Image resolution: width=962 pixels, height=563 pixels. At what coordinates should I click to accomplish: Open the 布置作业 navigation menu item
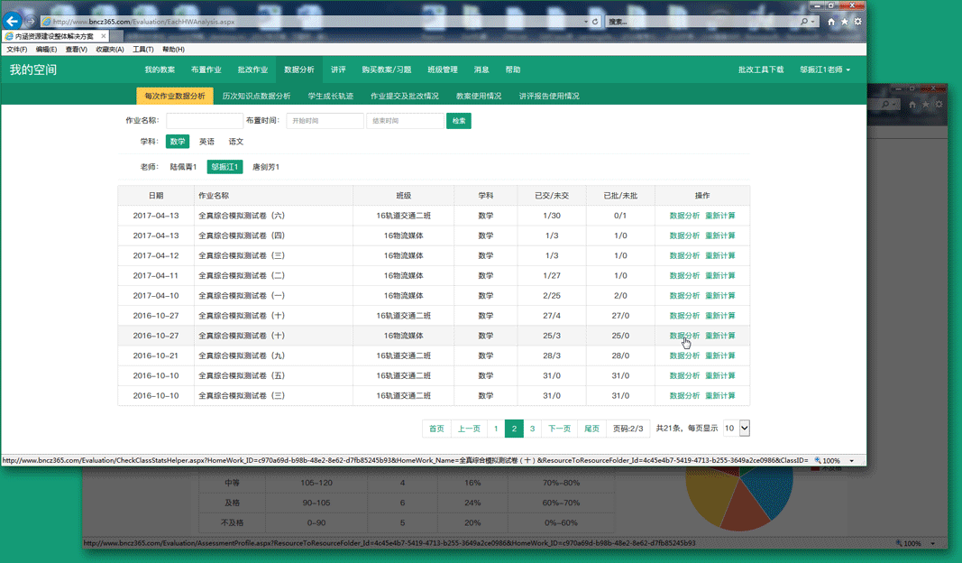pyautogui.click(x=206, y=69)
